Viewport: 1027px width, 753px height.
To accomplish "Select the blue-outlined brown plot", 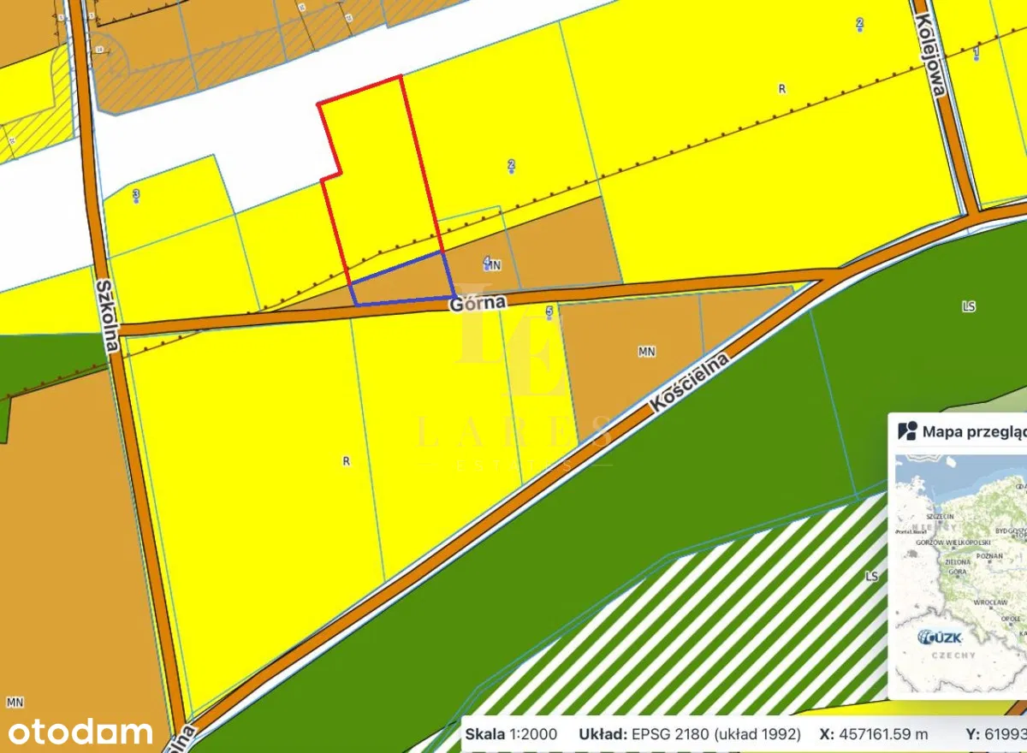I will tap(401, 281).
